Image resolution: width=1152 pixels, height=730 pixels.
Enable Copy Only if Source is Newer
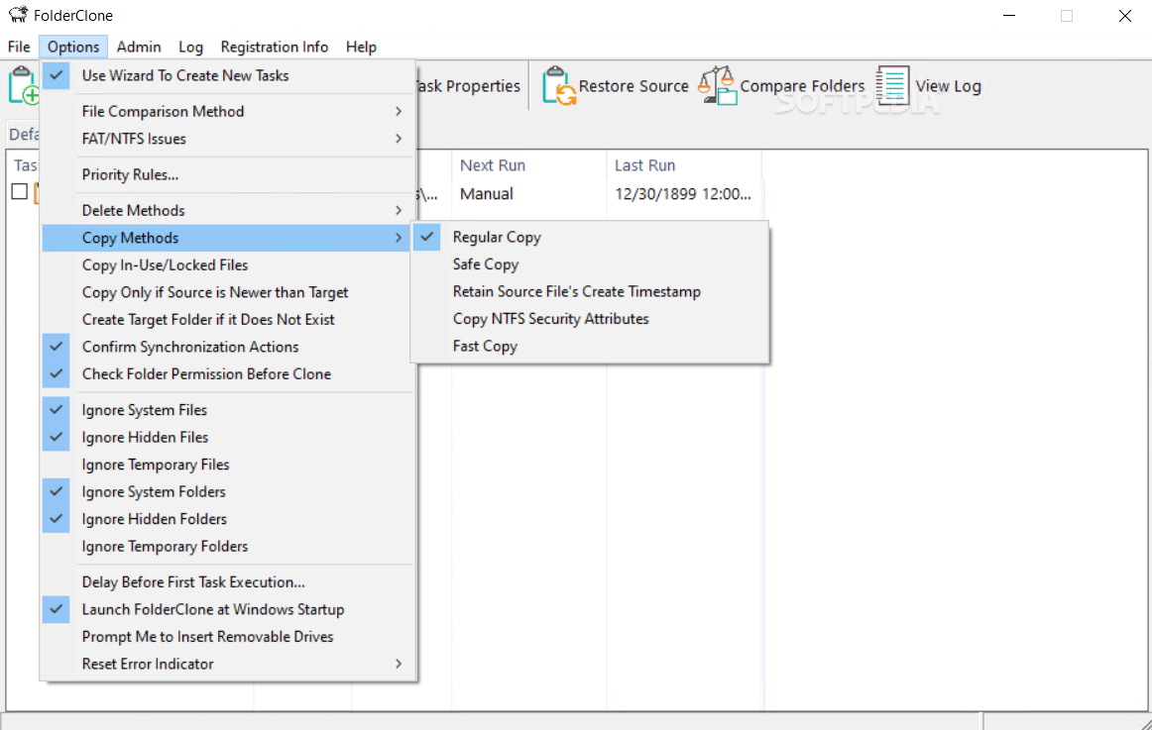point(228,292)
